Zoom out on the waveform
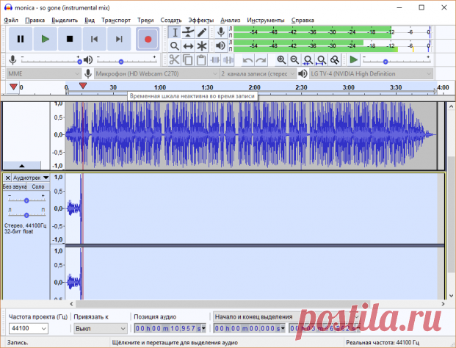456x348 pixels. [x=294, y=60]
